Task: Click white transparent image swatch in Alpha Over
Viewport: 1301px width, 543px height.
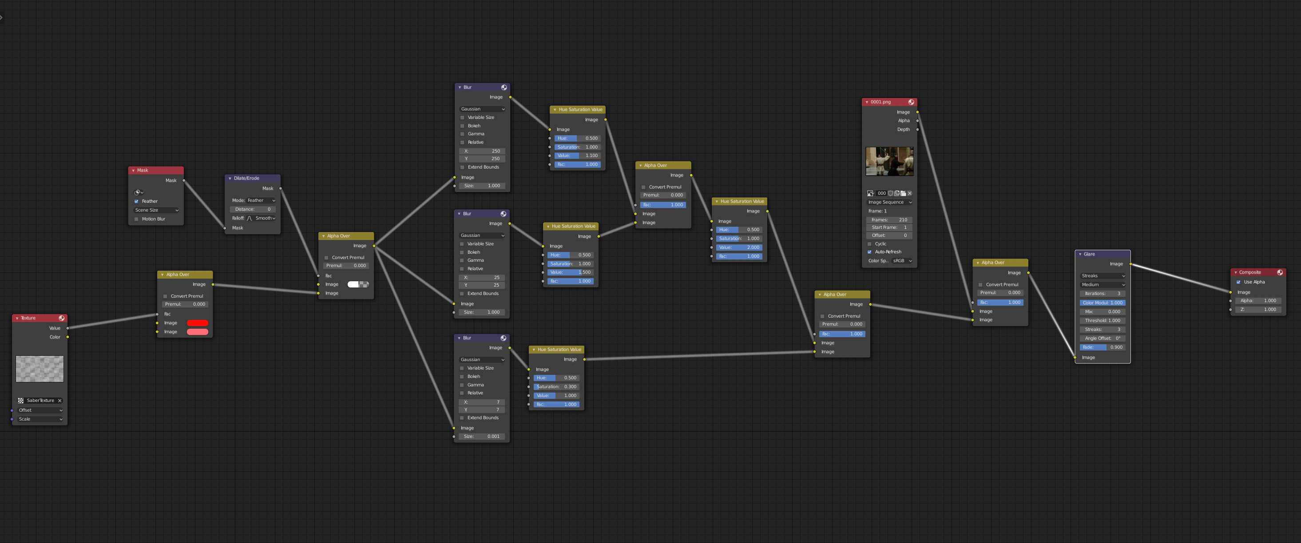Action: [x=358, y=285]
